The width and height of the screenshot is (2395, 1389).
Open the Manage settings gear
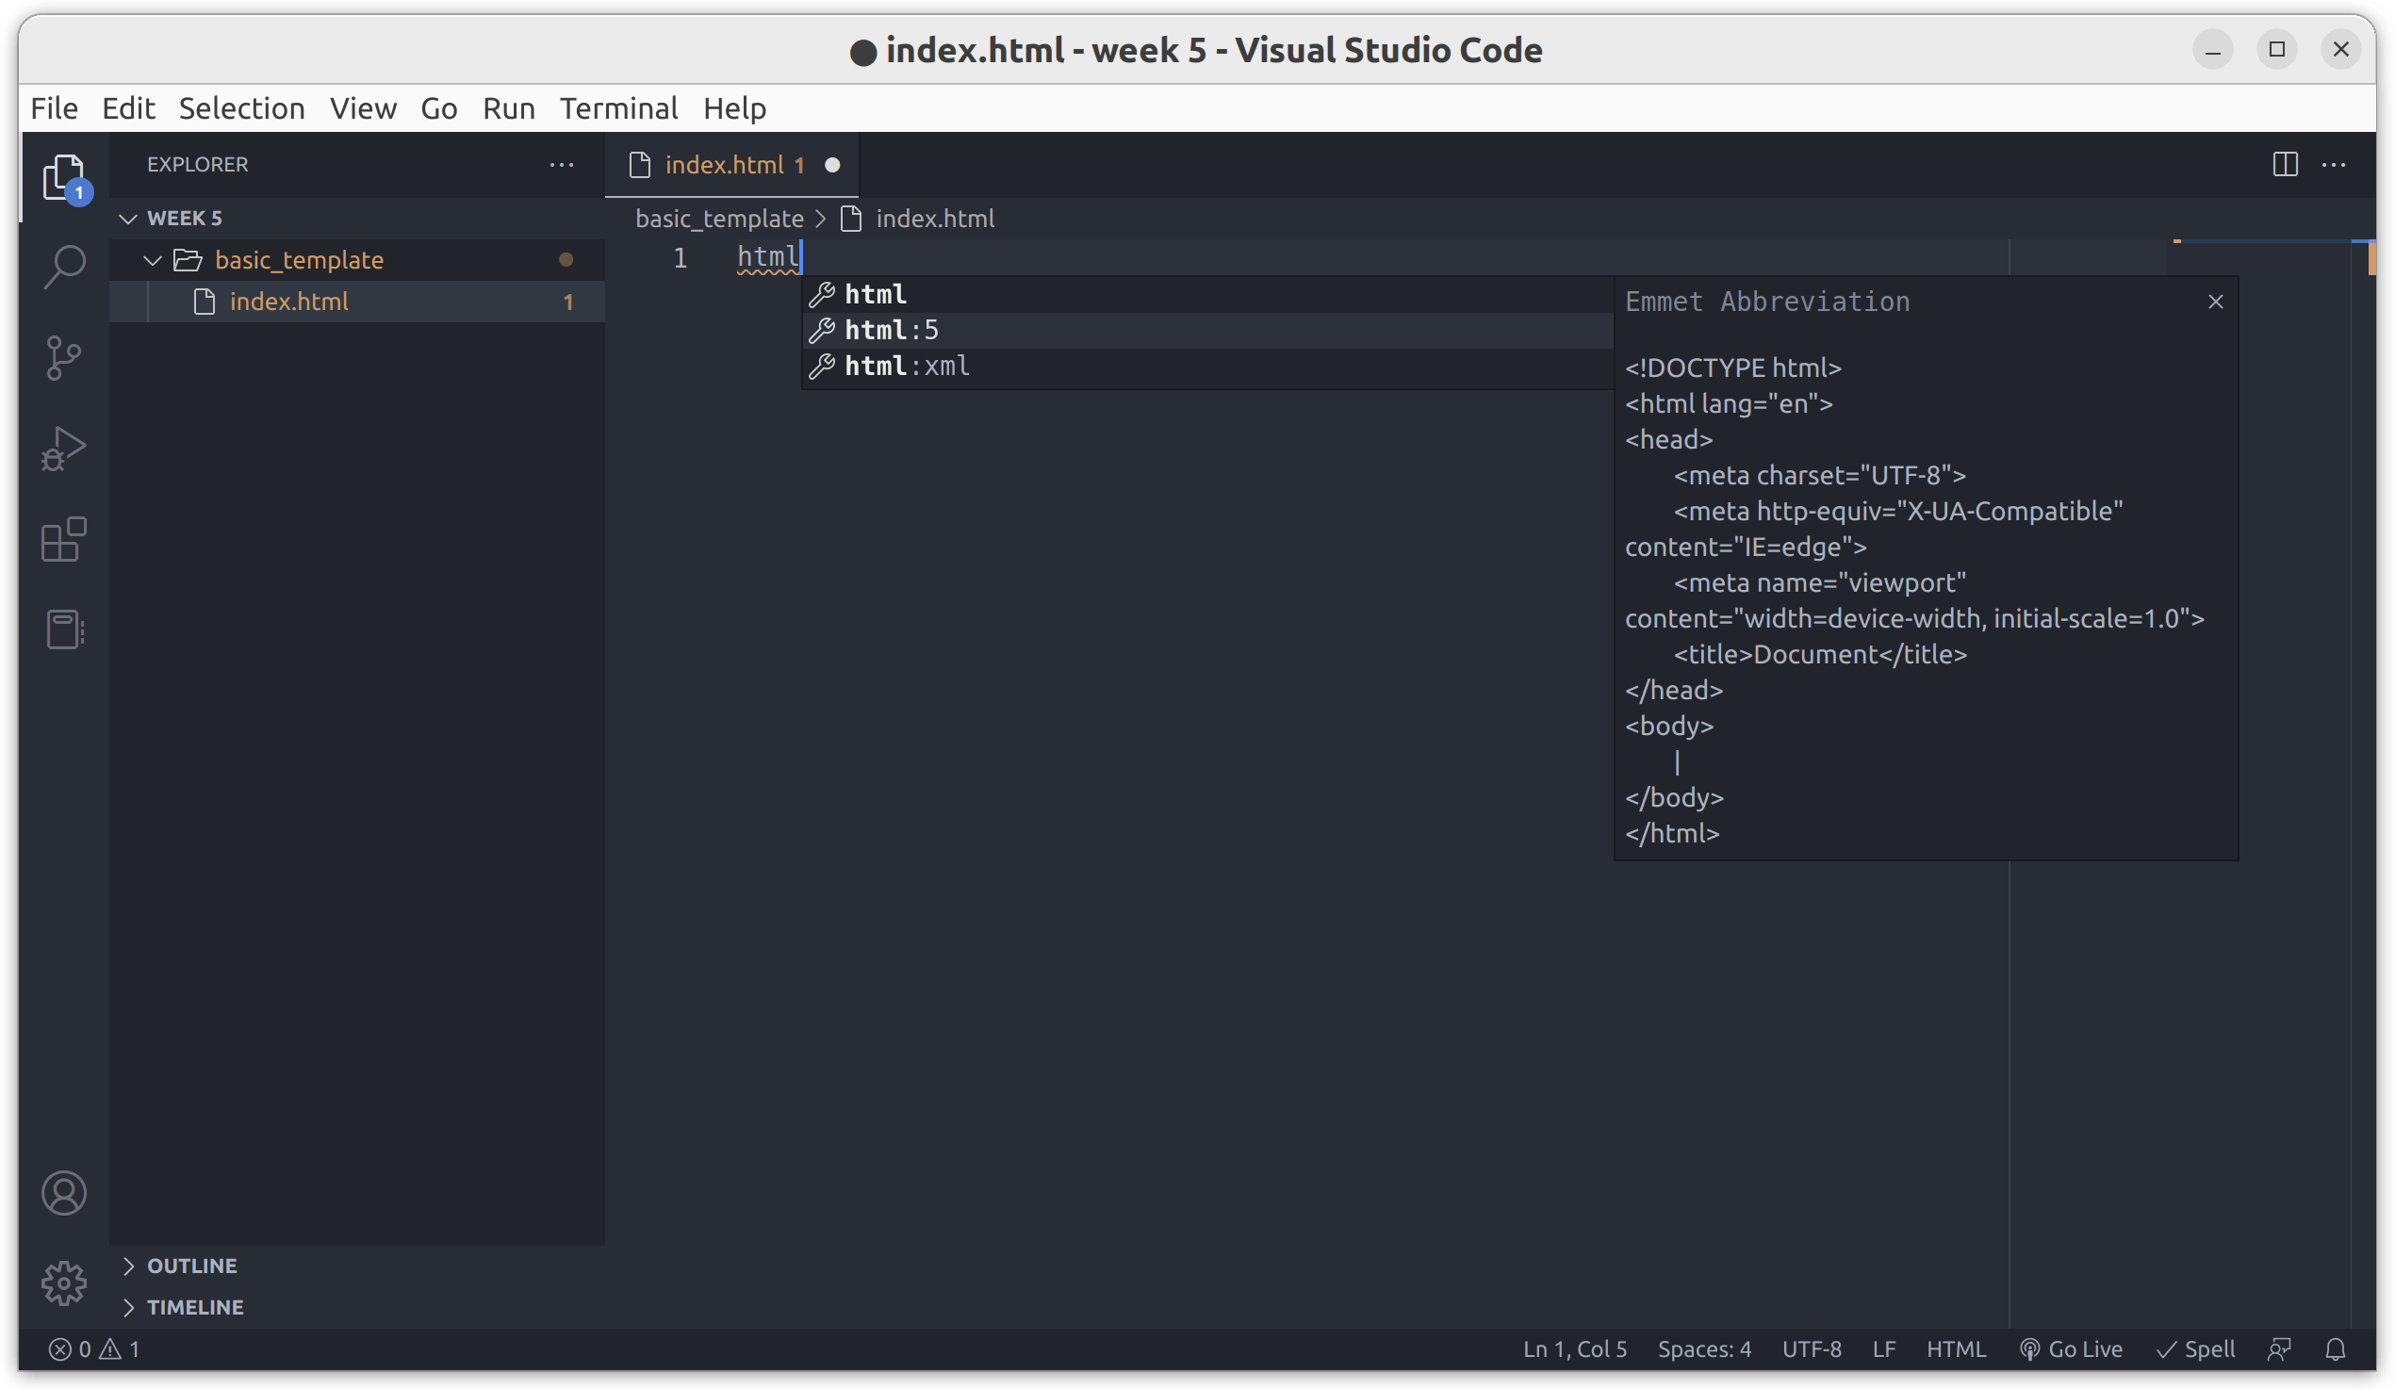pos(64,1283)
